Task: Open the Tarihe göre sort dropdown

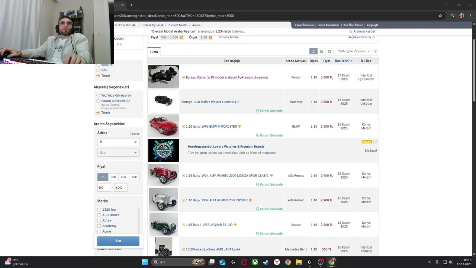Action: (354, 51)
